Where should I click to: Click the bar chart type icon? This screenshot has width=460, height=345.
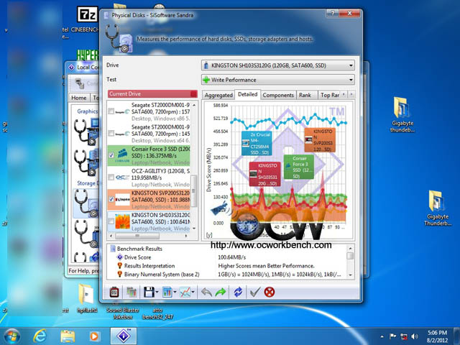click(x=167, y=293)
